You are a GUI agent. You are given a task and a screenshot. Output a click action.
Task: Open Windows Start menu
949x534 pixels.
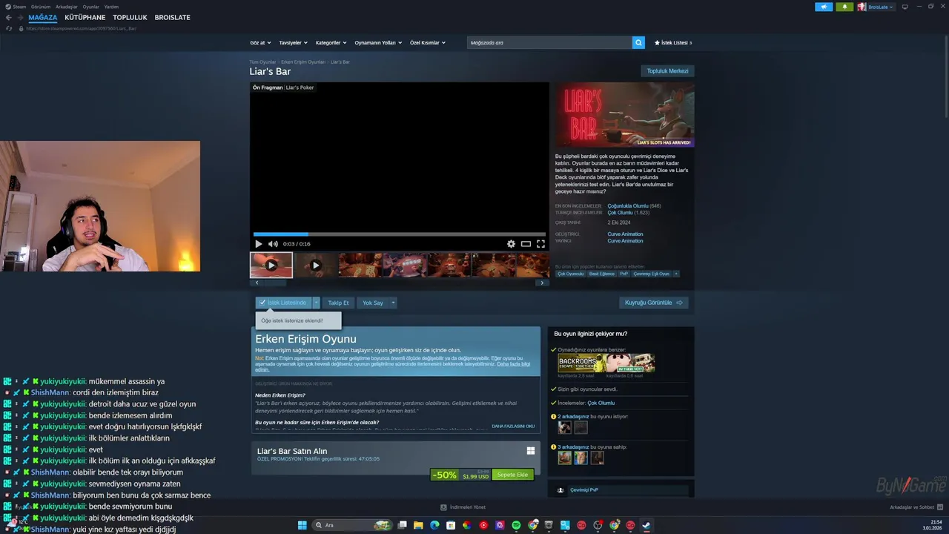click(302, 525)
